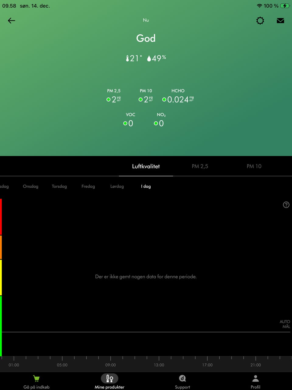Tap the date søn. 14. dec.
Viewport: 292px width, 390px height.
pos(35,6)
